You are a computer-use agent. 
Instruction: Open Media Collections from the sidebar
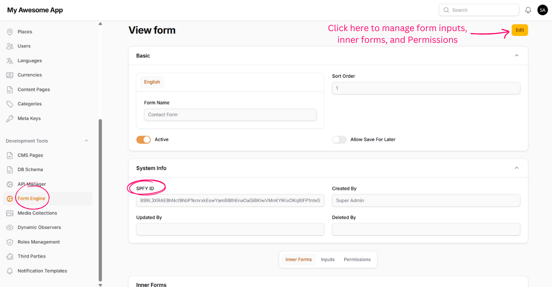tap(37, 213)
